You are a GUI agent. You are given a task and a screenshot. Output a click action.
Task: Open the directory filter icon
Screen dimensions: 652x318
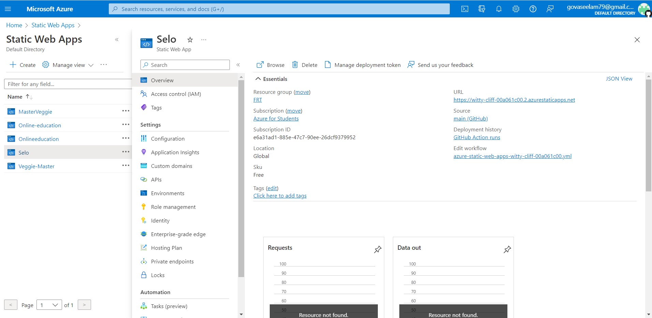[482, 9]
